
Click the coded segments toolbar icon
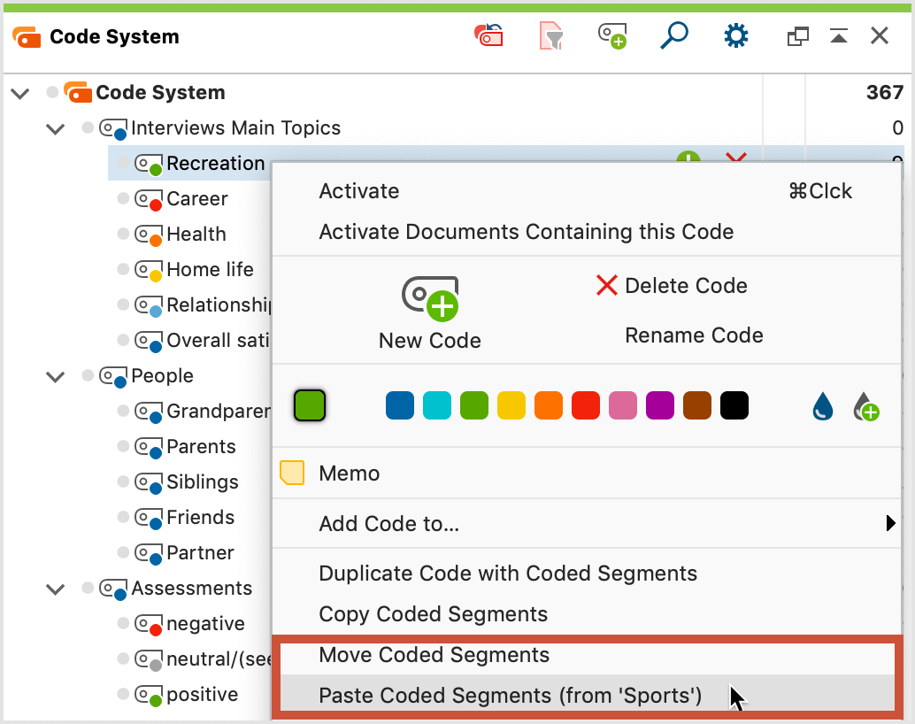point(488,35)
